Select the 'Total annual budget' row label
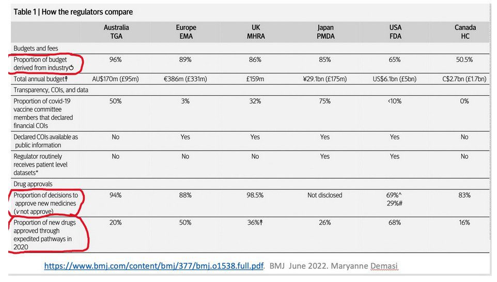The height and width of the screenshot is (282, 497). (41, 79)
